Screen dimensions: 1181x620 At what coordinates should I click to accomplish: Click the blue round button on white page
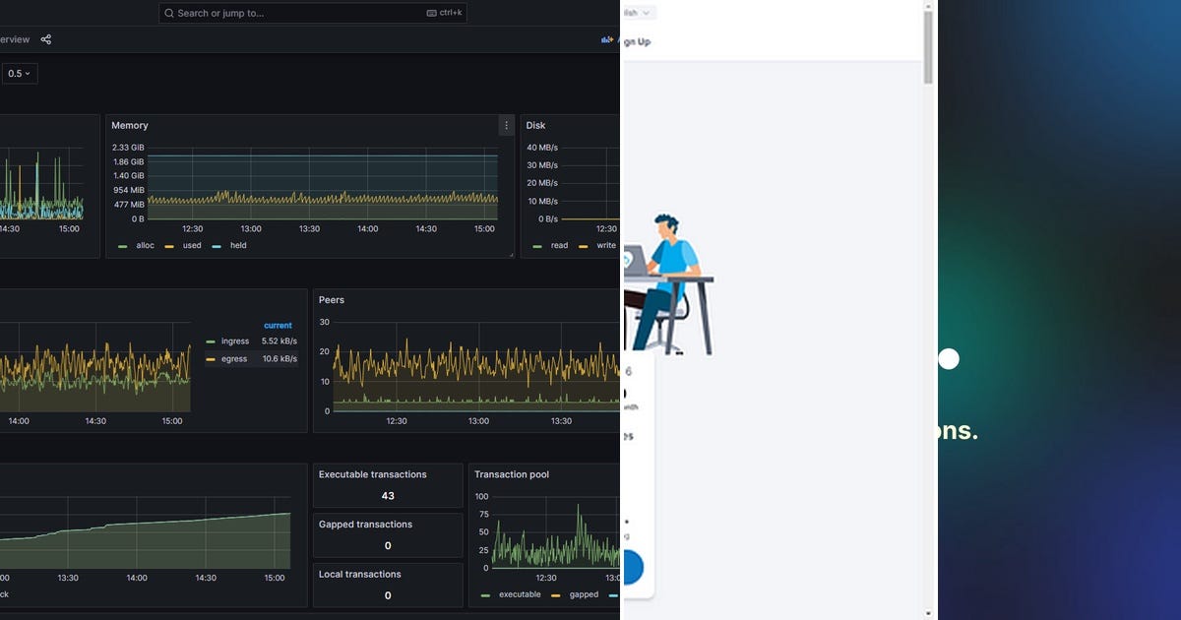[x=632, y=568]
